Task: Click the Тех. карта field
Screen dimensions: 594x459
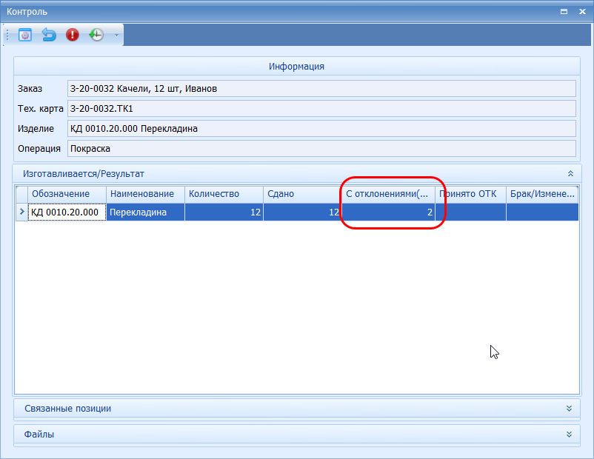Action: click(321, 109)
